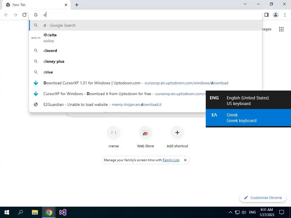Open the Chrome profile avatar
Viewport: 291px width, 218px height.
point(276,15)
